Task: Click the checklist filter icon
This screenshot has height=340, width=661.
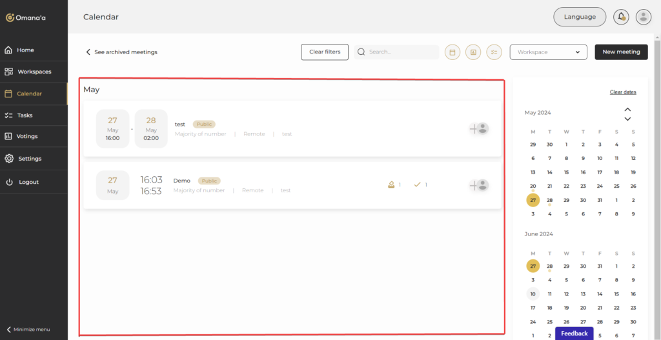Action: (494, 52)
